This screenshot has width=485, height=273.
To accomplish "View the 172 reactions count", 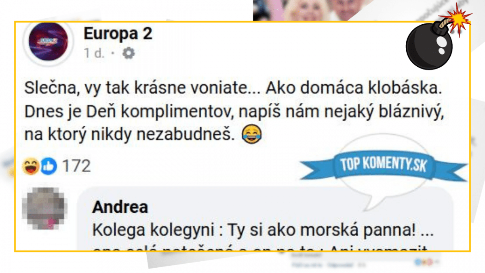I will pos(77,167).
